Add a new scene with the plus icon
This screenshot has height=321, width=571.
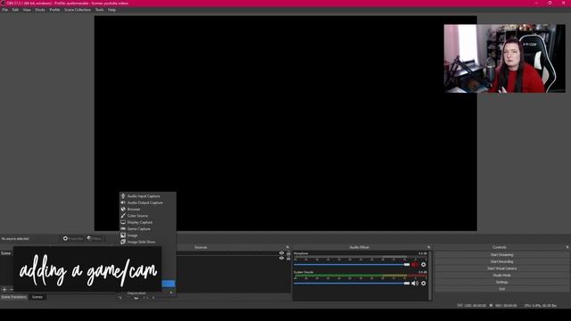point(4,289)
